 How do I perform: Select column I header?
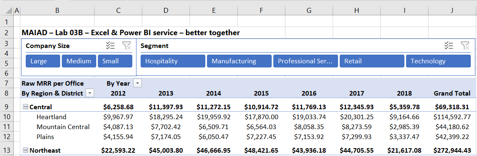click(404, 10)
